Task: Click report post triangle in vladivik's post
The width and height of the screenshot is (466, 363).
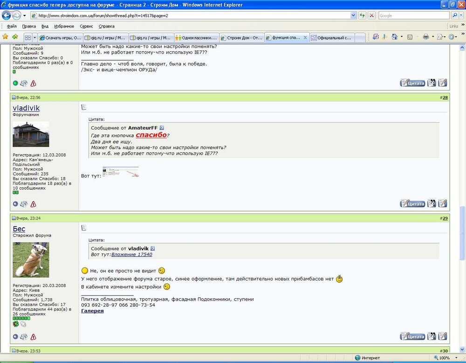Action: click(33, 204)
